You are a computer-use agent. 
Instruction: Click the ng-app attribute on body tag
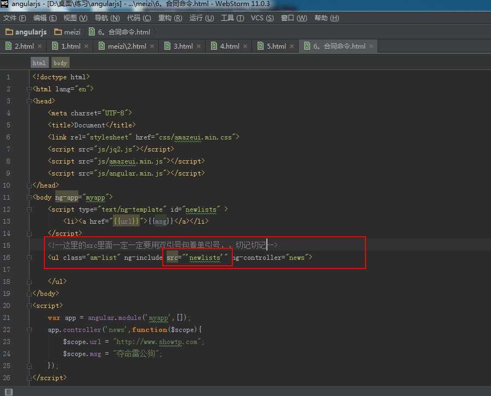point(67,197)
